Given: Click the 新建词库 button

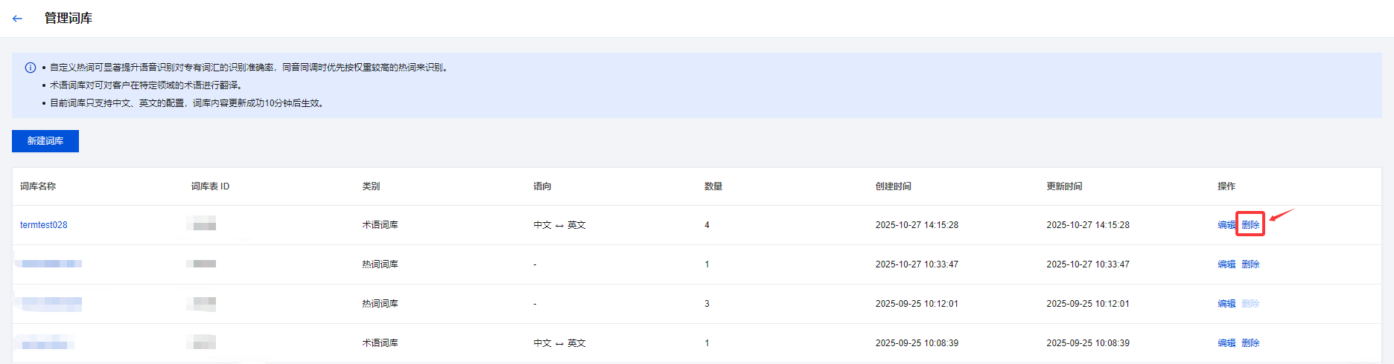Looking at the screenshot, I should pyautogui.click(x=45, y=141).
